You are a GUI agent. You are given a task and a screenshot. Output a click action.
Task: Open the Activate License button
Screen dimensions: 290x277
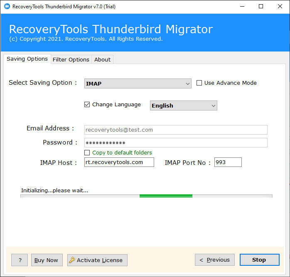(x=97, y=260)
